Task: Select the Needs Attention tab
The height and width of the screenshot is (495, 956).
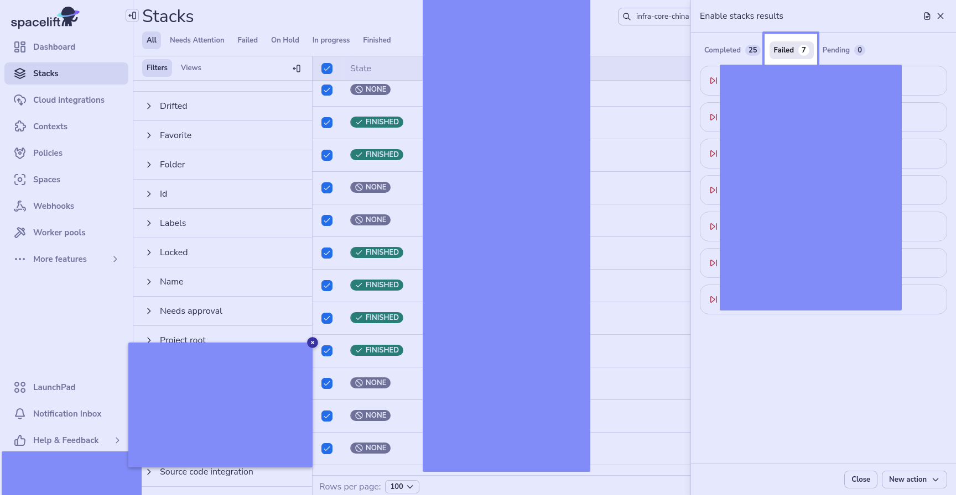Action: [x=197, y=40]
